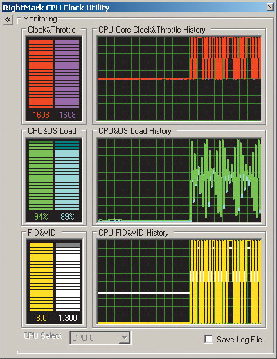Enable the Save Log File checkbox
277x359 pixels.
[x=208, y=339]
